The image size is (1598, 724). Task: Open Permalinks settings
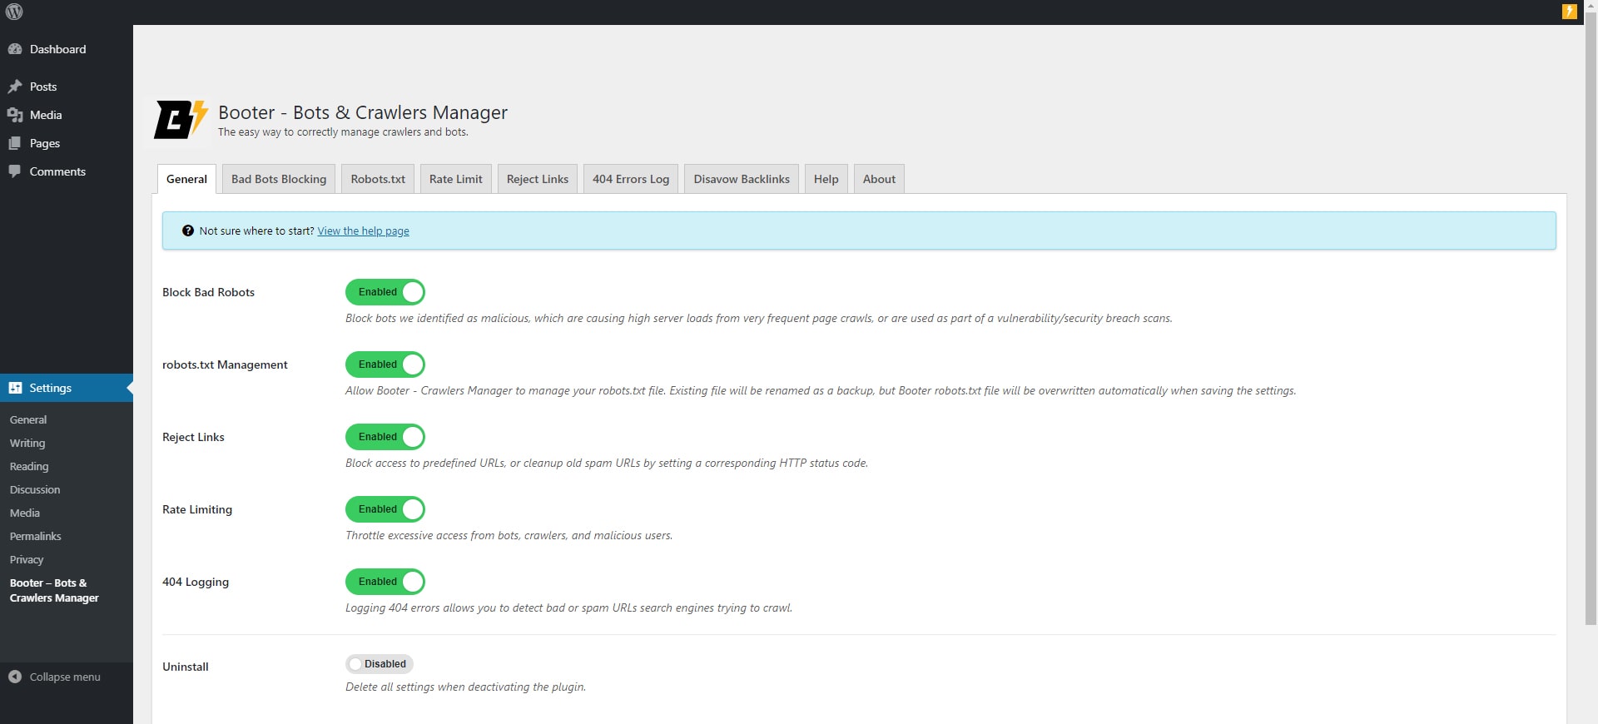[x=36, y=537]
